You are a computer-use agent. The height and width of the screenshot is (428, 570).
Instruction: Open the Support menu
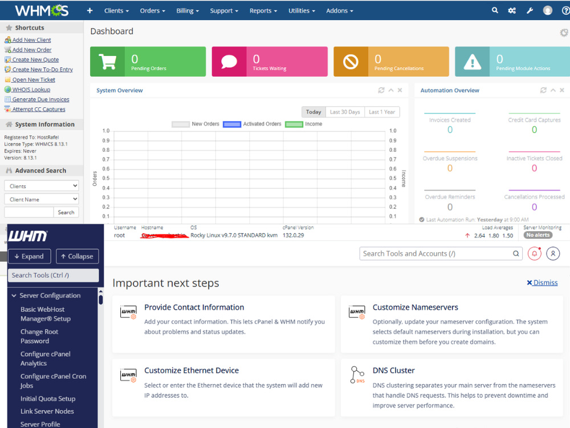pos(224,11)
